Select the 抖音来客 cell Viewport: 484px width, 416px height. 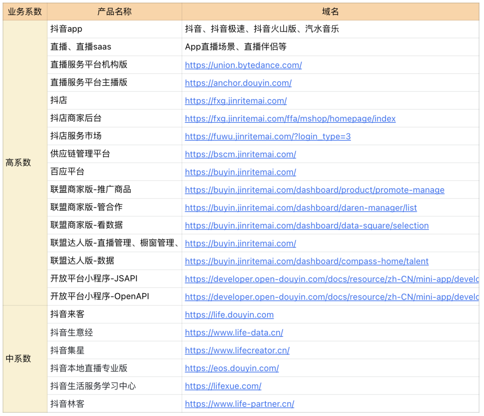[x=115, y=314]
